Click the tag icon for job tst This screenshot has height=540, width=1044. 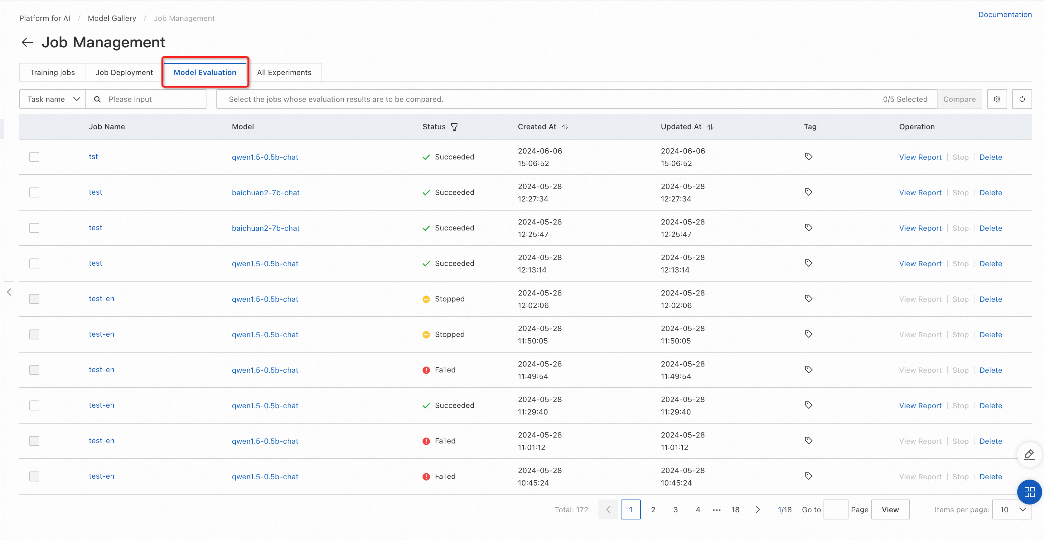pos(808,157)
